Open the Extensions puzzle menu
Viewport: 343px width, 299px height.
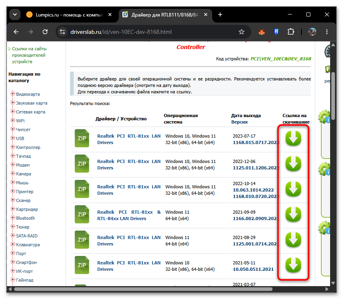tap(291, 32)
